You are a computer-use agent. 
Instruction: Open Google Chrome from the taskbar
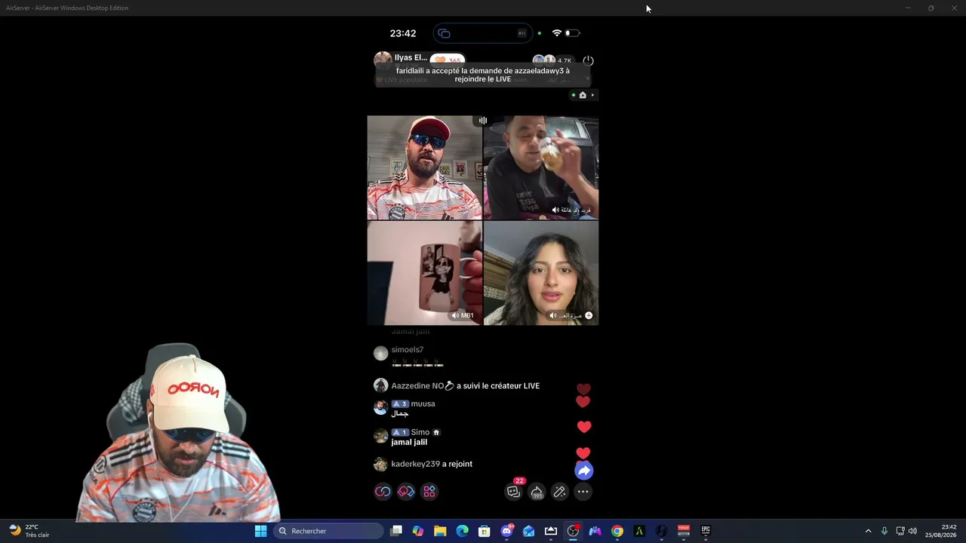(x=617, y=531)
